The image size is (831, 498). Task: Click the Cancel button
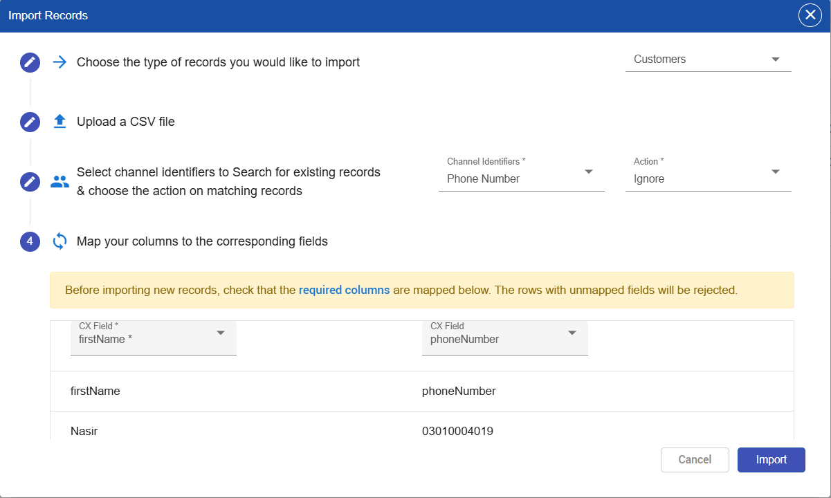[695, 460]
